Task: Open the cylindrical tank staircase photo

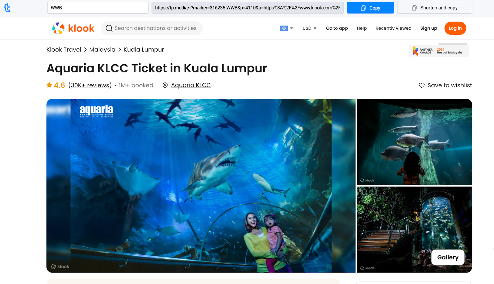Action: pos(414,230)
